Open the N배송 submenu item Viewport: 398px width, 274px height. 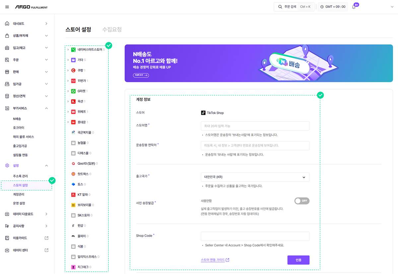pyautogui.click(x=17, y=119)
